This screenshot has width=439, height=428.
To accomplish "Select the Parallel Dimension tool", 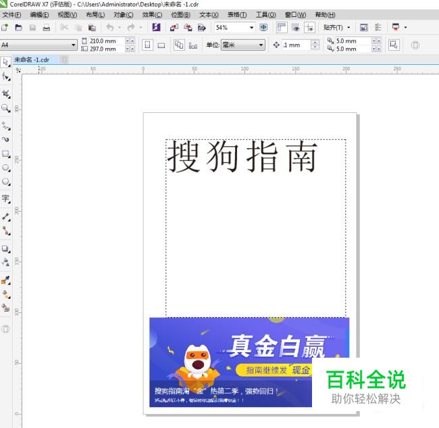I will point(5,216).
